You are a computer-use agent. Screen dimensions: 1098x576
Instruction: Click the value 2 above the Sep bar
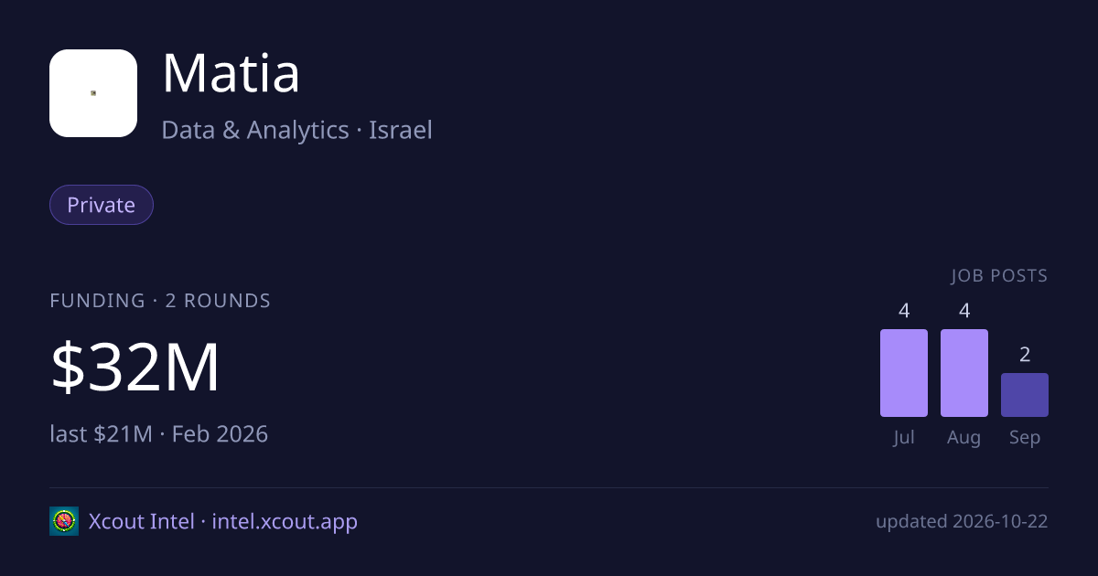click(1025, 355)
